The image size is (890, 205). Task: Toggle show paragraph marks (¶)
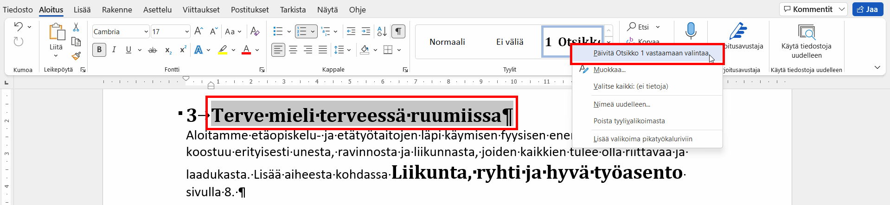tap(398, 31)
